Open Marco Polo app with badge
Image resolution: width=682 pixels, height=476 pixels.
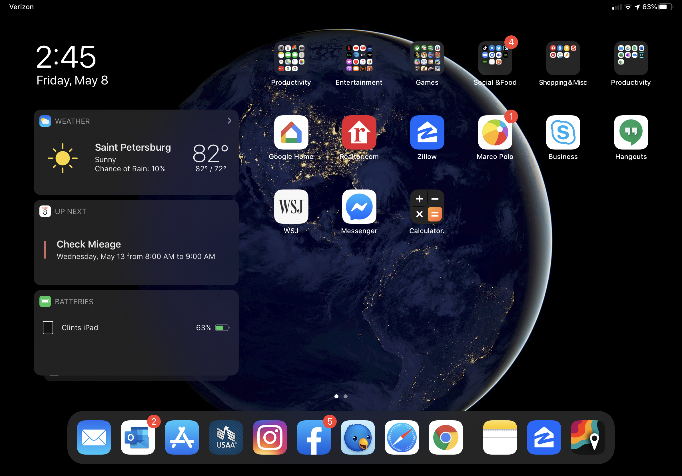click(495, 132)
